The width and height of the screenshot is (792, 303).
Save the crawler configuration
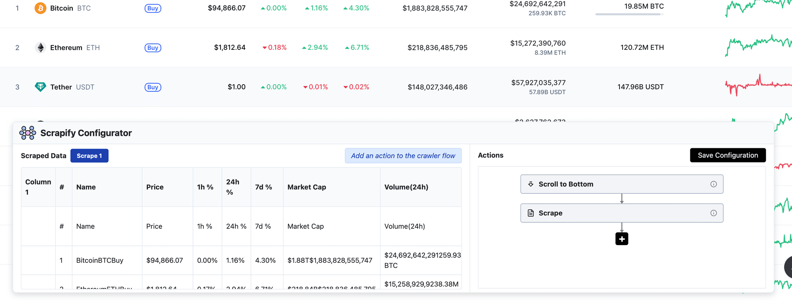pos(728,155)
